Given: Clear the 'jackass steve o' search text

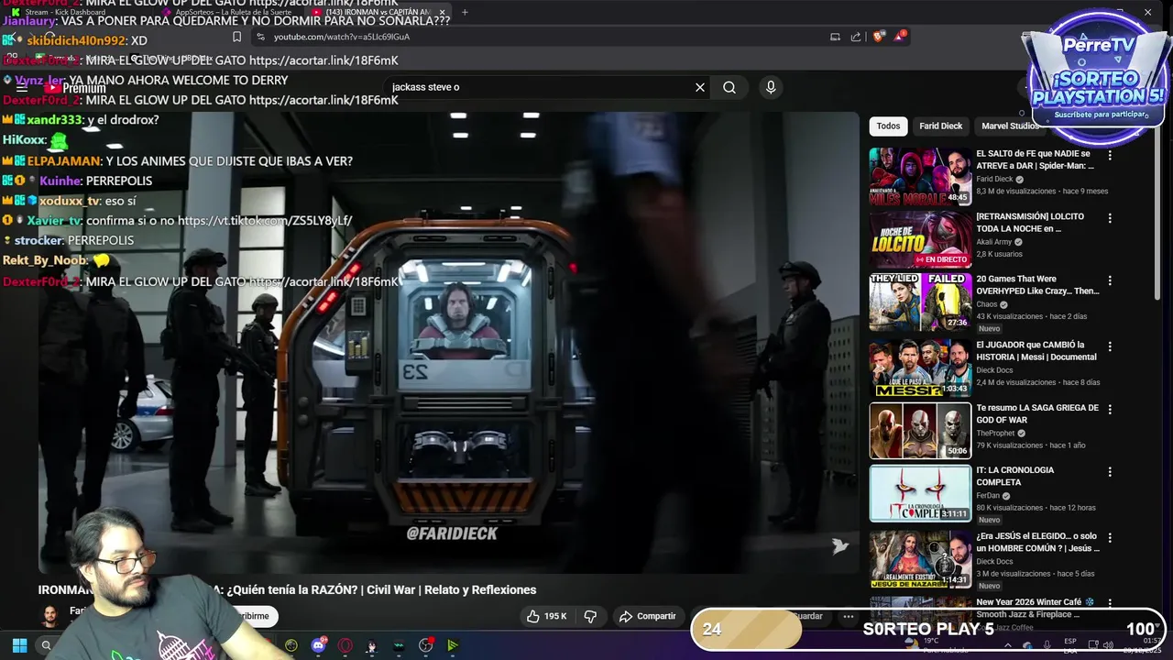Looking at the screenshot, I should pyautogui.click(x=700, y=87).
